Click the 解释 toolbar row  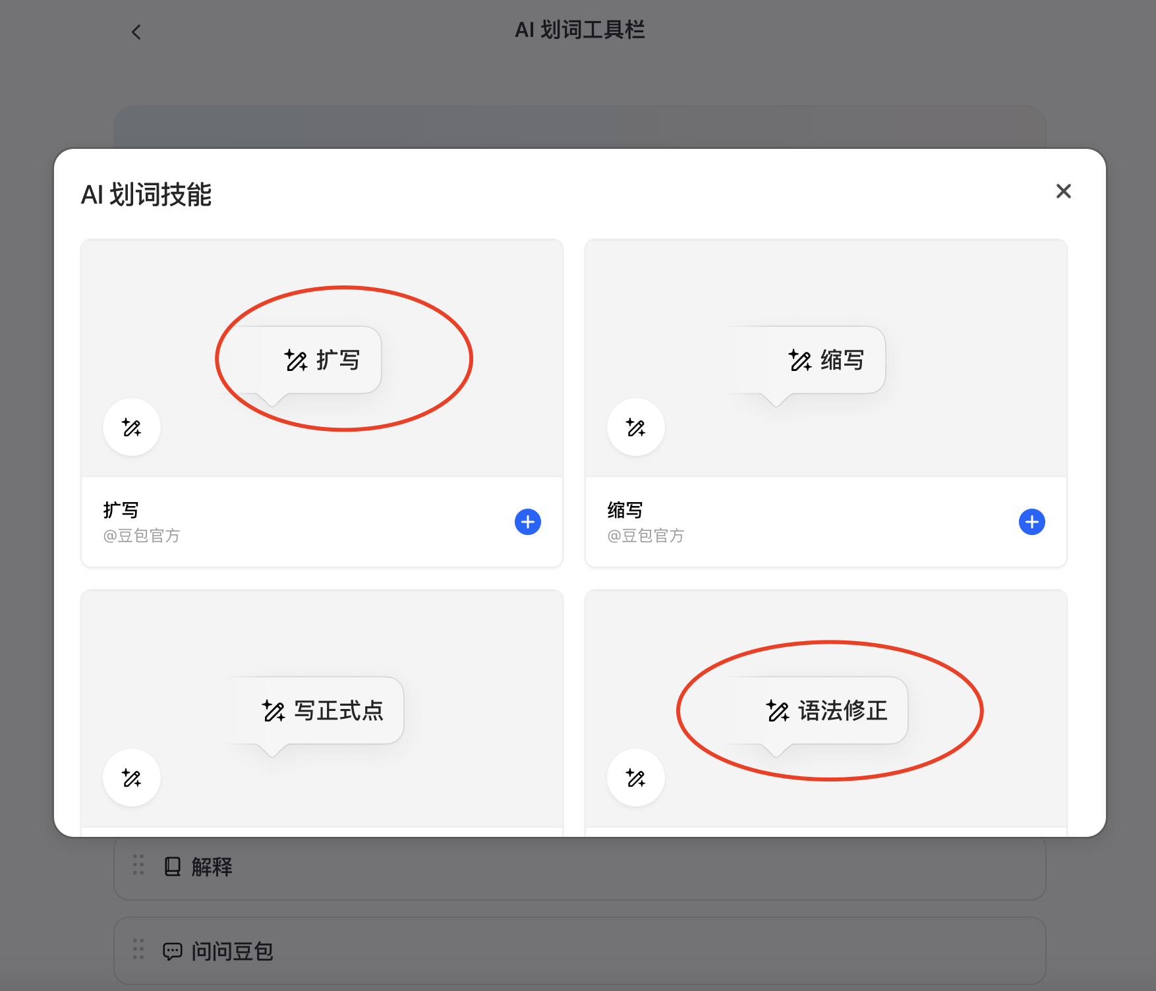(579, 867)
